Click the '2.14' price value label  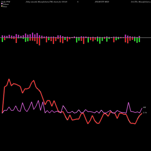coord(145,113)
